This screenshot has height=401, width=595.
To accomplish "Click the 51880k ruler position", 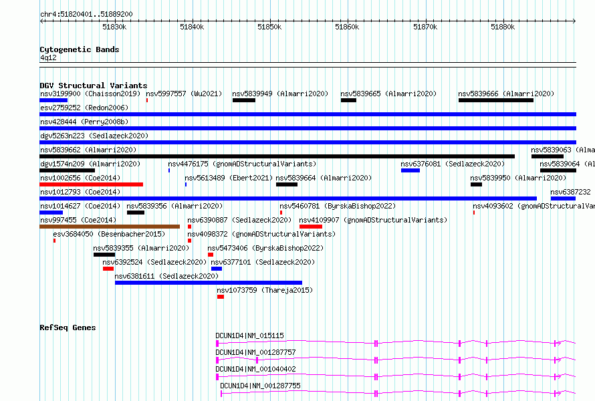I will 503,27.
